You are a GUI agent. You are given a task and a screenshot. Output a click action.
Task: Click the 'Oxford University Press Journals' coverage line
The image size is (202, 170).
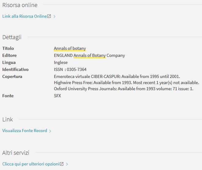[123, 89]
